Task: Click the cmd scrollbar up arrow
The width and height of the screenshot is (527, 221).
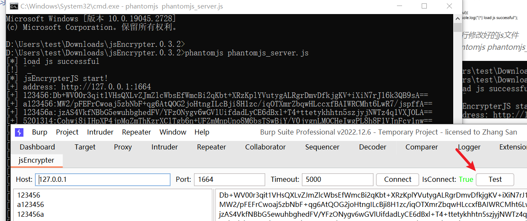Action: [x=458, y=18]
